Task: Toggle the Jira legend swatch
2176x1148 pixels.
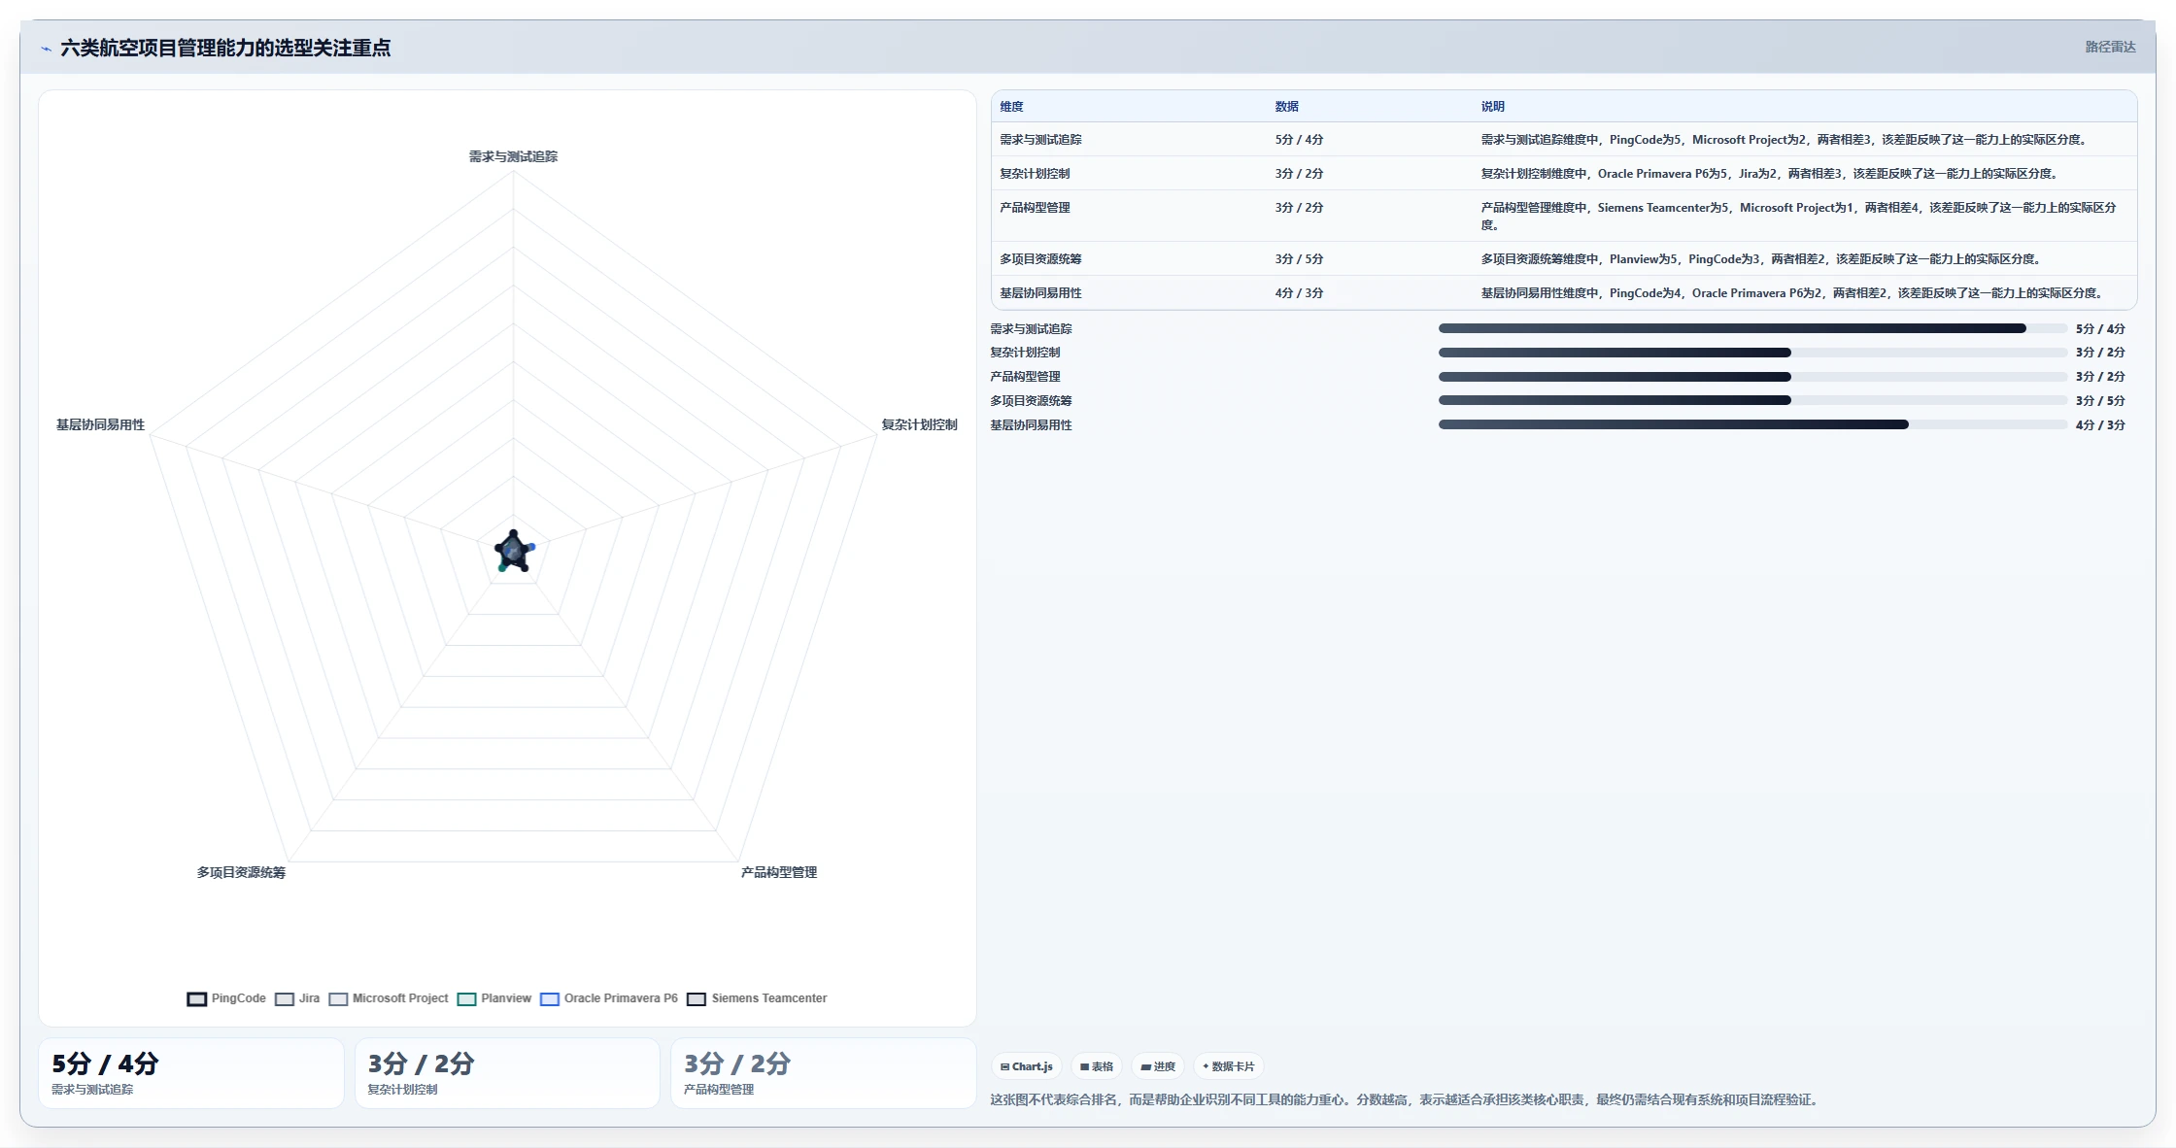Action: (285, 998)
